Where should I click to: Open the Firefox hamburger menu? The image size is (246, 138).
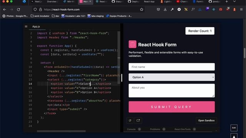click(241, 10)
